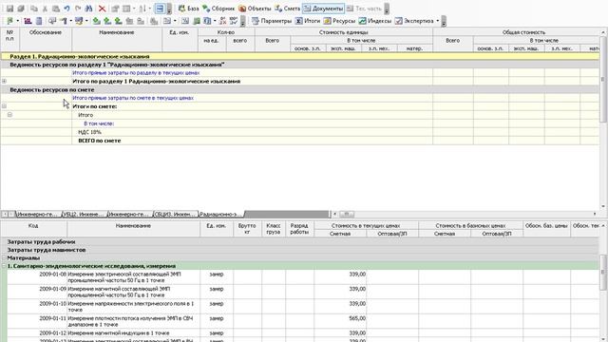Click the 'В том числе:' link row

[99, 123]
